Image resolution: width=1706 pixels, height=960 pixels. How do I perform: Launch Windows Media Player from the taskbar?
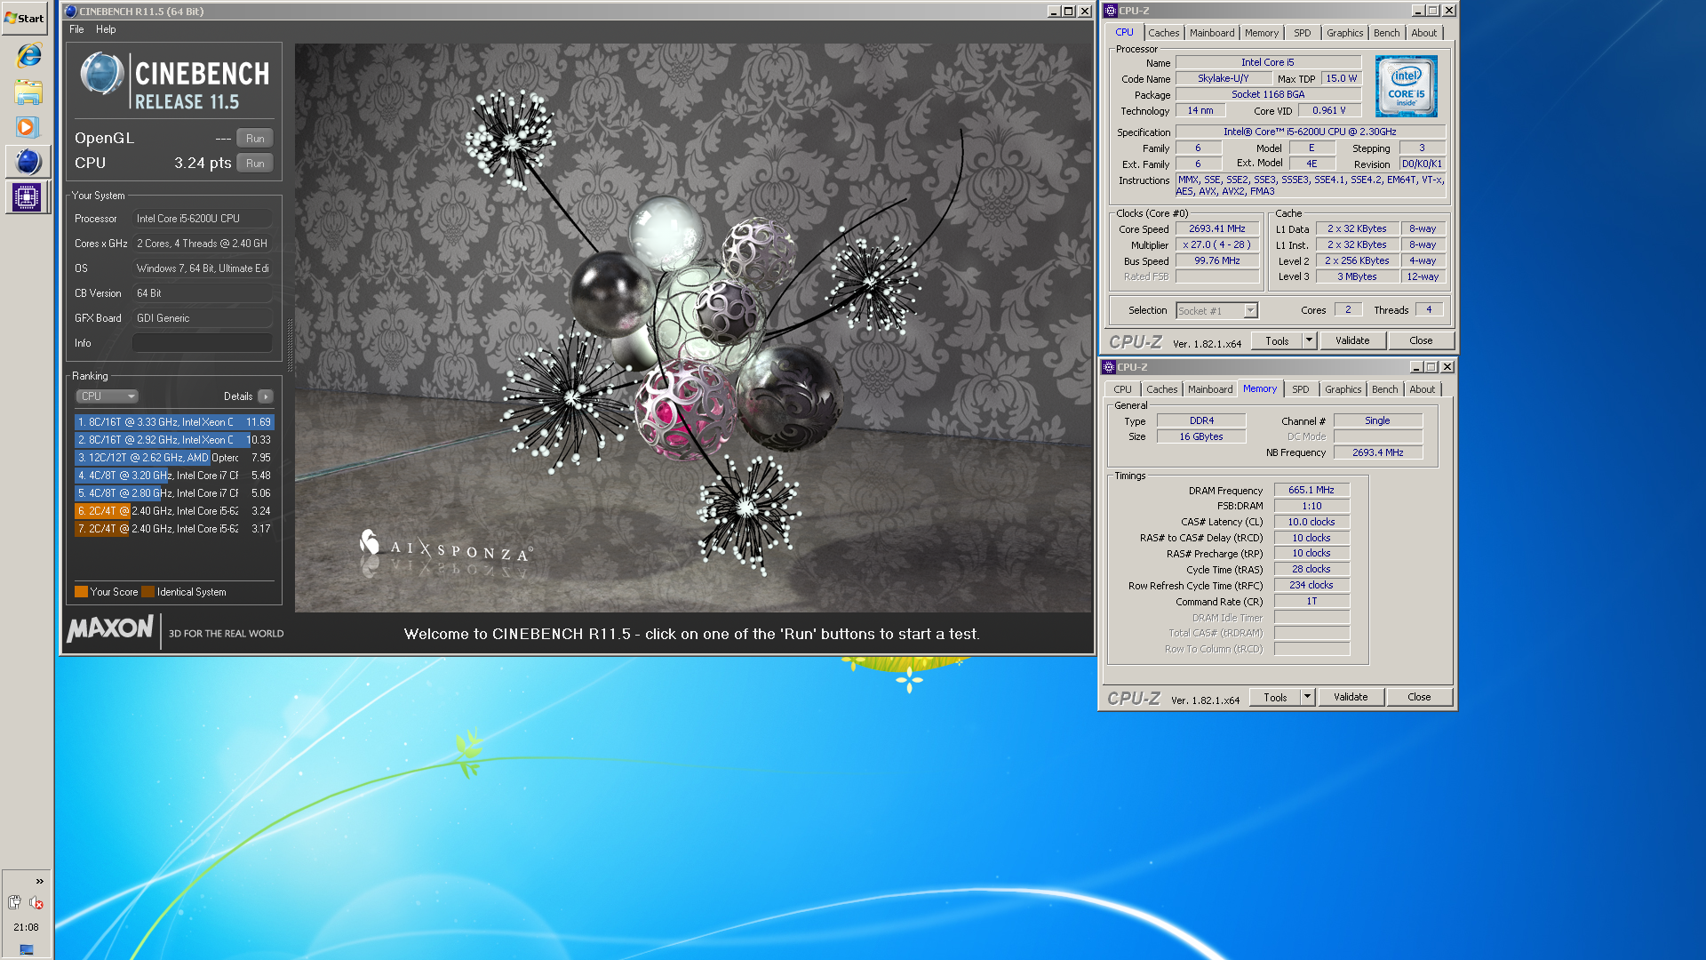coord(27,127)
